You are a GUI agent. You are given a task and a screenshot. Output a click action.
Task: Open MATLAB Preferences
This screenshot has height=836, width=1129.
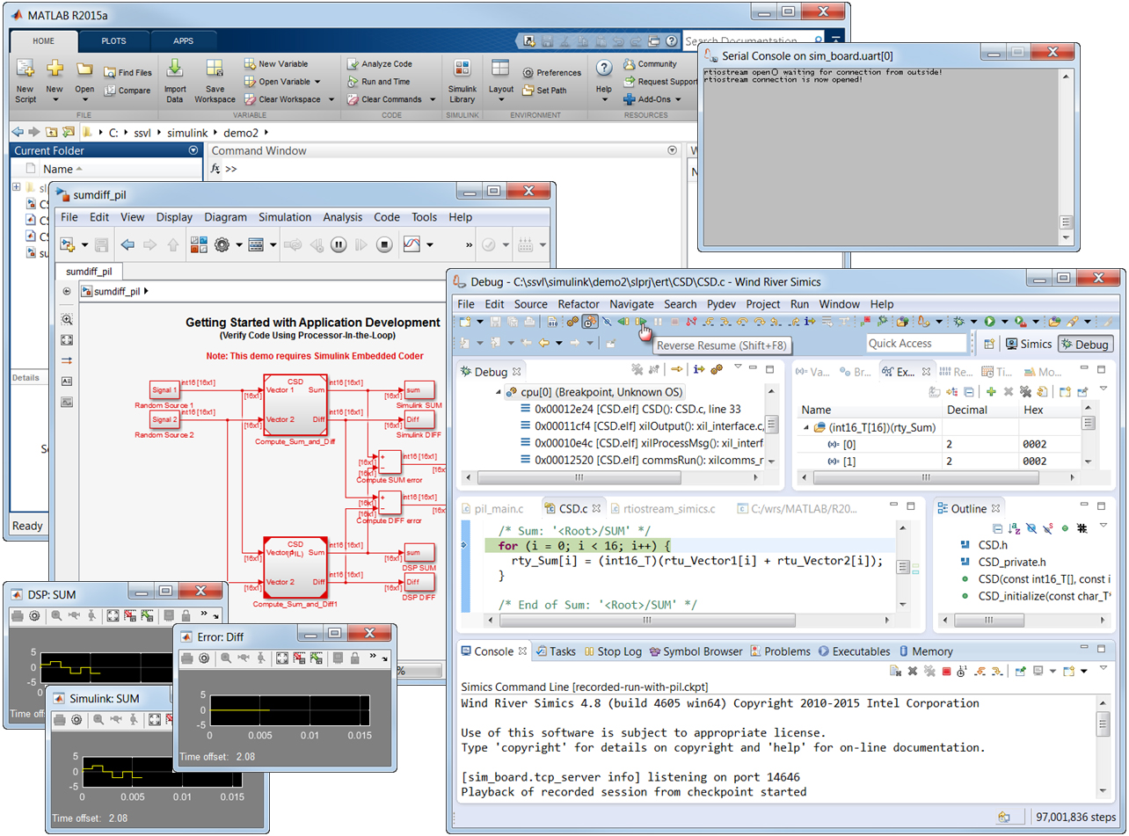[x=551, y=73]
